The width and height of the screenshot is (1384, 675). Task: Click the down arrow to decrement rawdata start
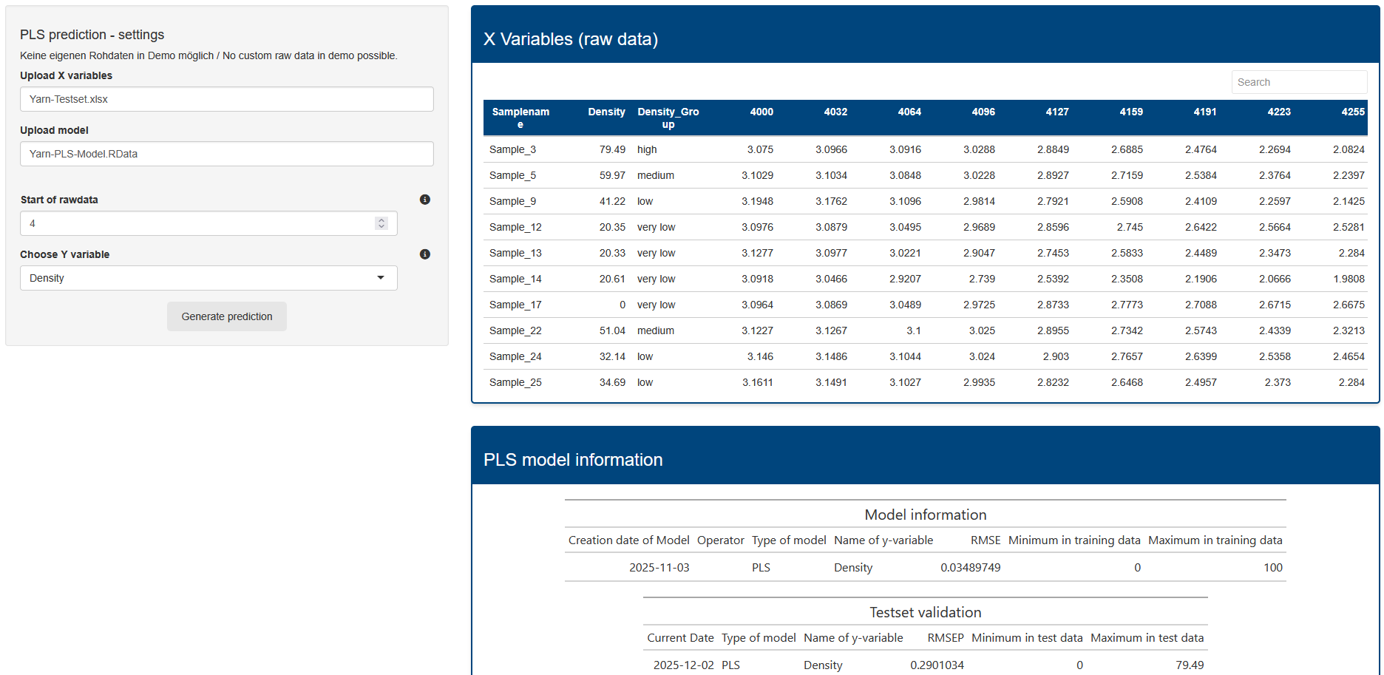381,227
